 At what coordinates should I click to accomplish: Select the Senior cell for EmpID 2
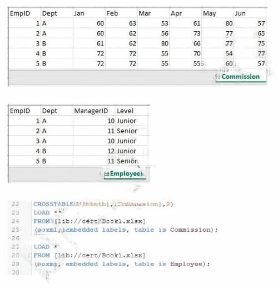pos(132,131)
